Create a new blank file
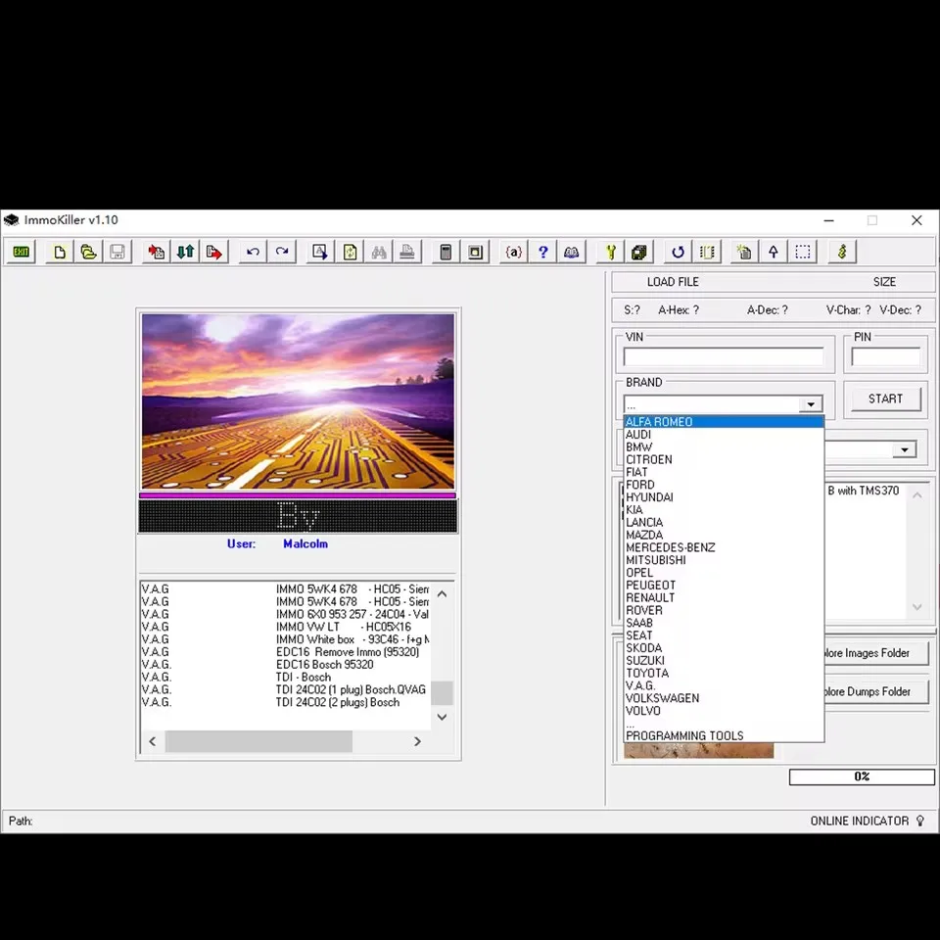Image resolution: width=940 pixels, height=940 pixels. 60,253
